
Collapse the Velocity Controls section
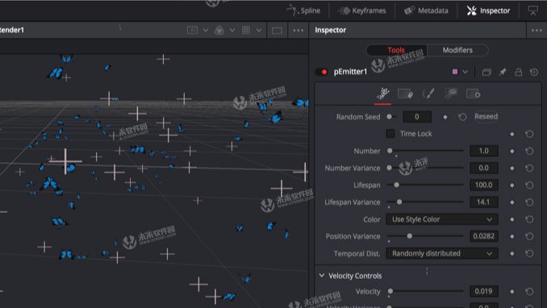point(322,276)
